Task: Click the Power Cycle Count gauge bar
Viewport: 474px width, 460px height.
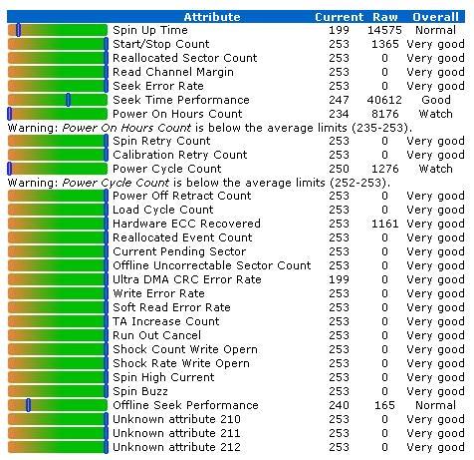Action: pyautogui.click(x=58, y=169)
